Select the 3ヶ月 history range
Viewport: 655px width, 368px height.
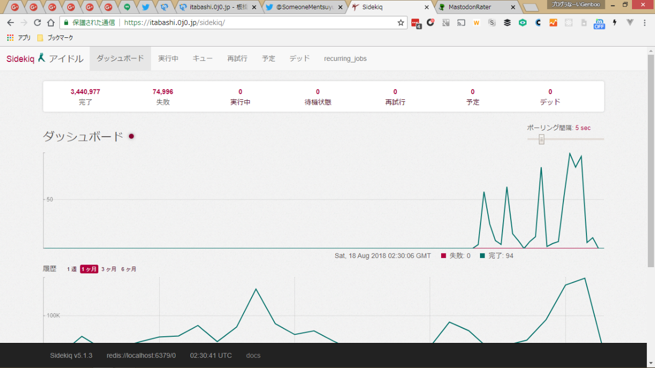tap(108, 269)
